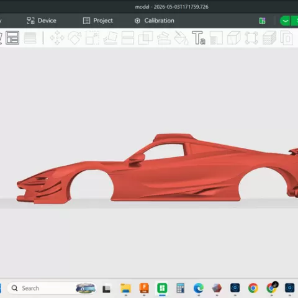Open Task View from the taskbar
Image resolution: width=298 pixels, height=298 pixels.
(106, 289)
